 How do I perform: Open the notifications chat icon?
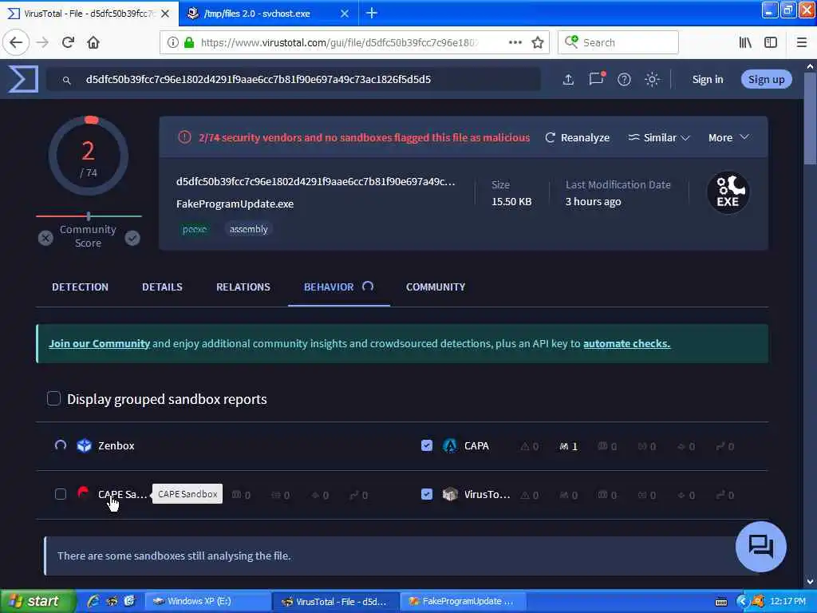tap(597, 79)
